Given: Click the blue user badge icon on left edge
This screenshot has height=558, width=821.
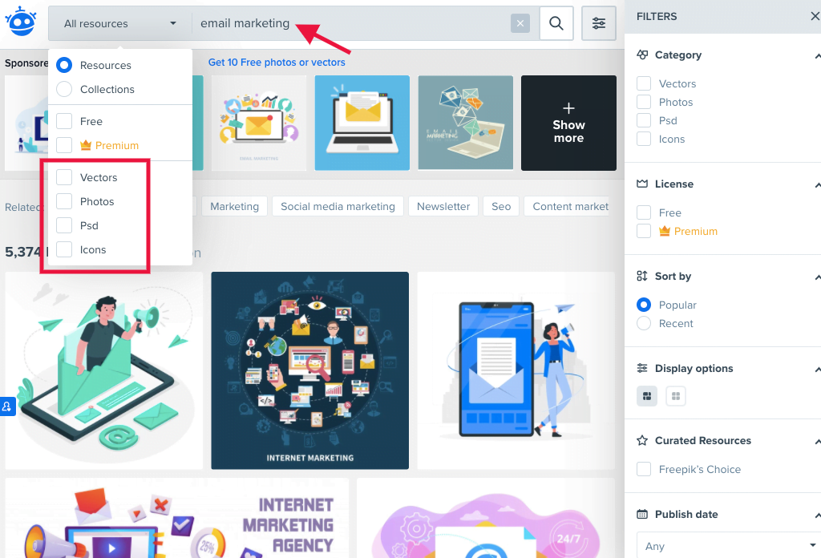Looking at the screenshot, I should tap(7, 406).
